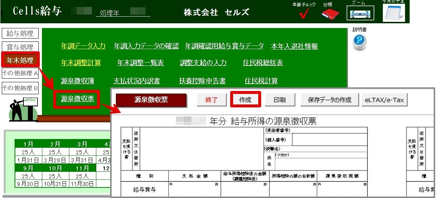The image size is (437, 198).
Task: Click the 印刷 button
Action: pyautogui.click(x=279, y=100)
